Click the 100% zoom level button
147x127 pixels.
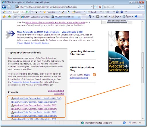133,123
